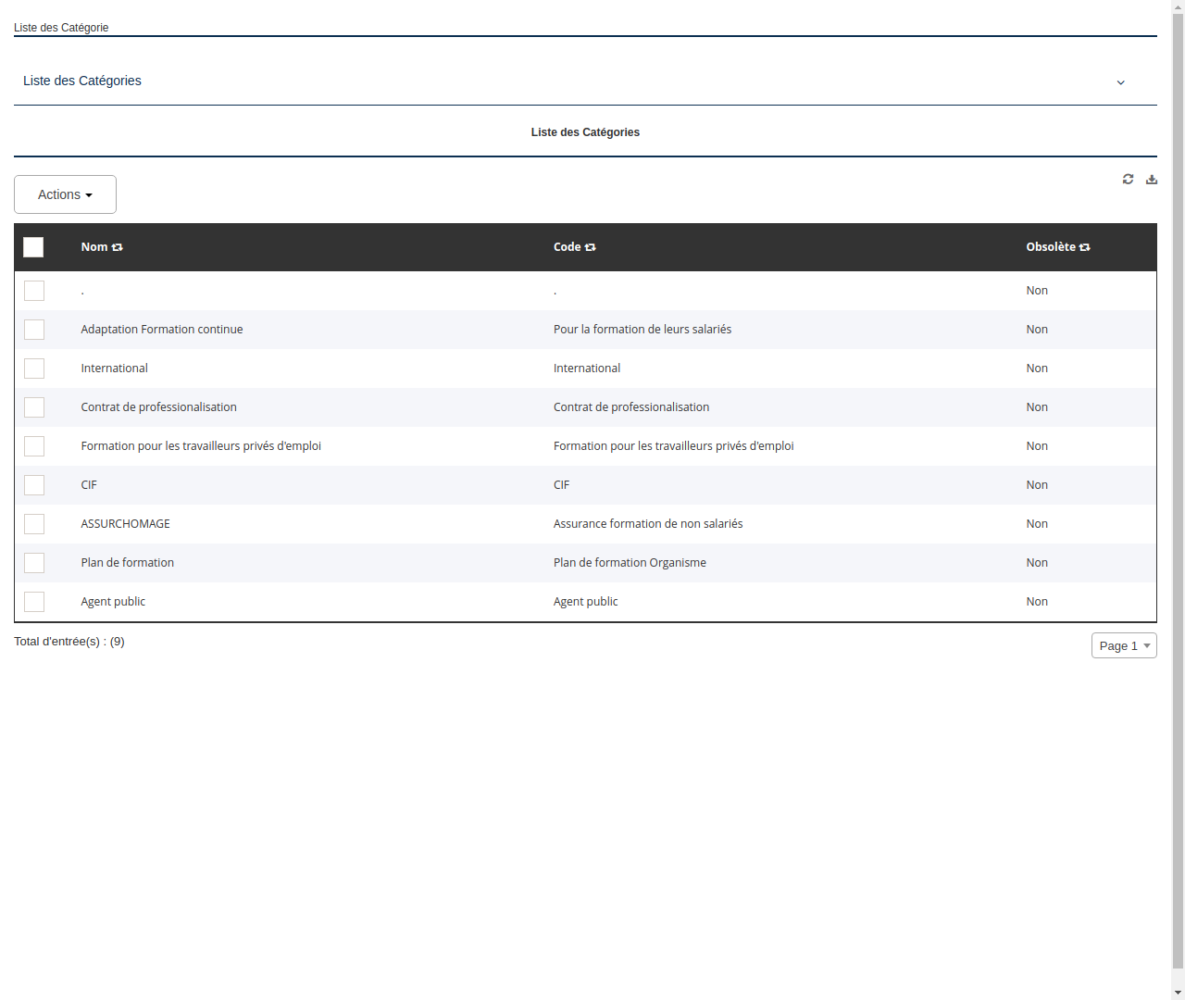The height and width of the screenshot is (1000, 1185).
Task: Open the ASSURCHOMAGE category entry
Action: (x=125, y=523)
